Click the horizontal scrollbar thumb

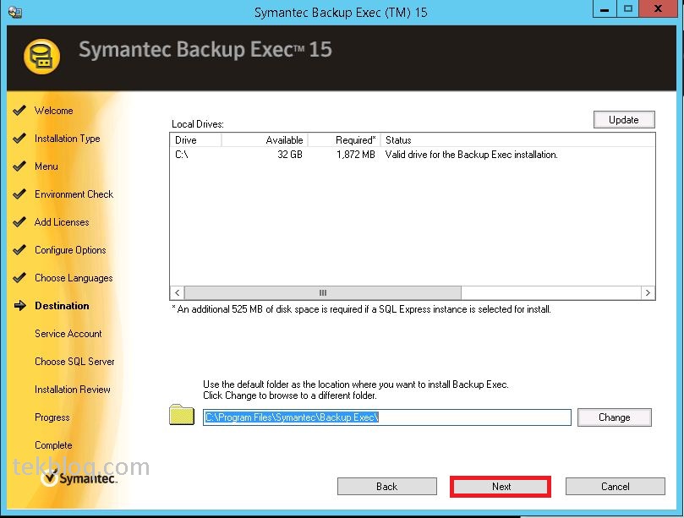[323, 292]
